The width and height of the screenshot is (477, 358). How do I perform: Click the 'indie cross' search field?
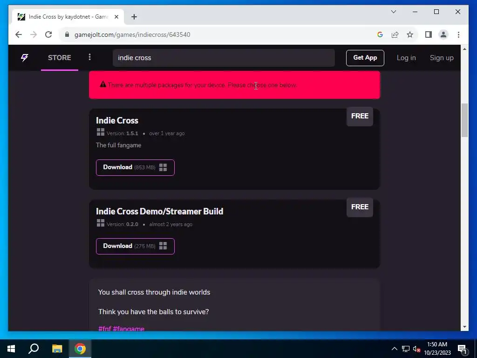point(224,58)
